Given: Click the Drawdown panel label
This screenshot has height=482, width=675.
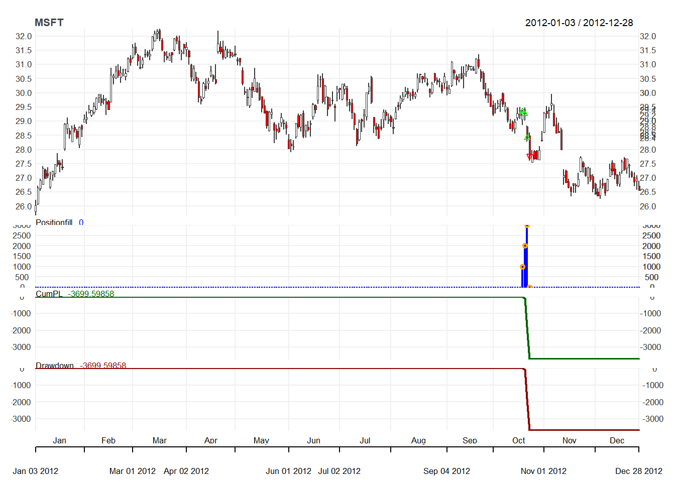Looking at the screenshot, I should [55, 366].
